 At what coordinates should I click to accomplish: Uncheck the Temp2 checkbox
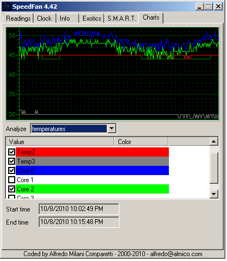[x=12, y=152]
